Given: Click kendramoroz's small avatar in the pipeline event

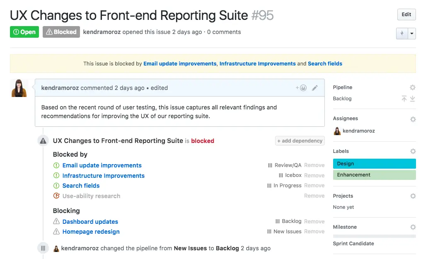Looking at the screenshot, I should (56, 249).
